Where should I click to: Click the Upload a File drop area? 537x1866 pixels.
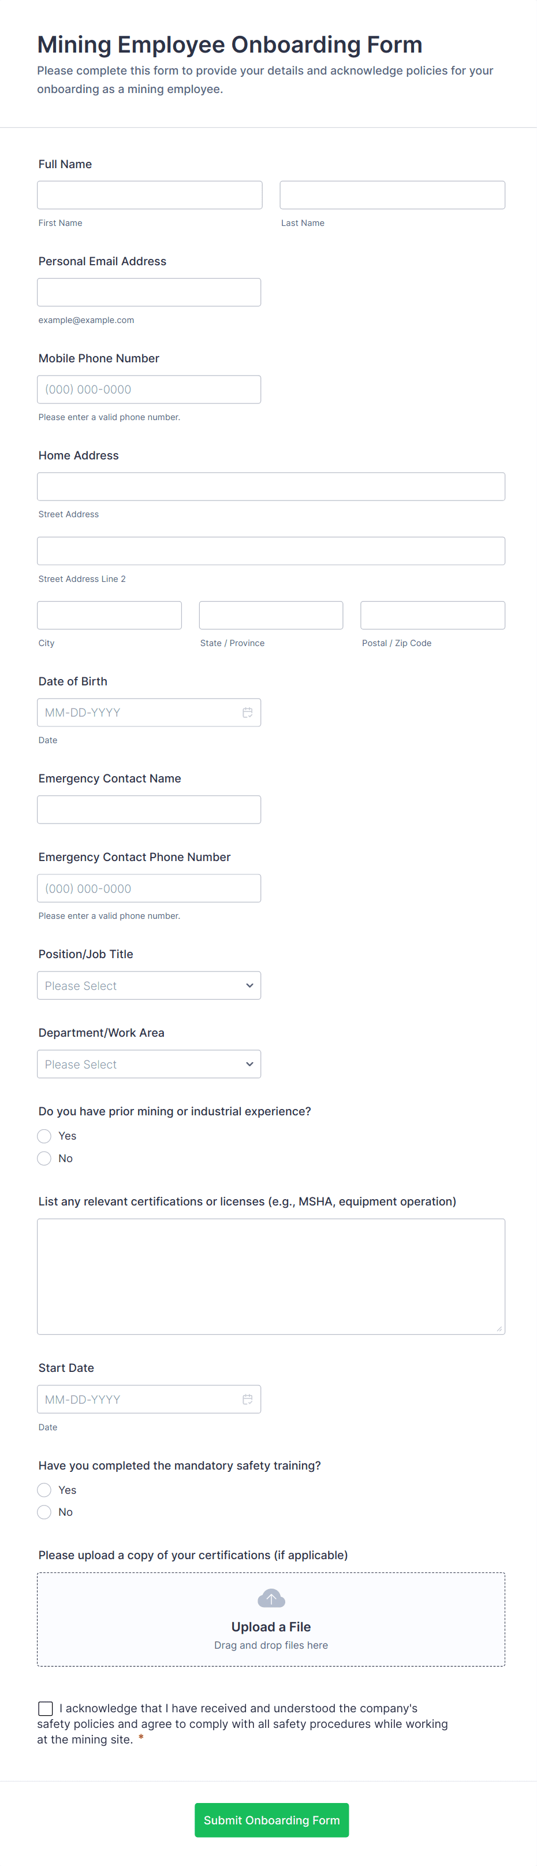[x=271, y=1619]
